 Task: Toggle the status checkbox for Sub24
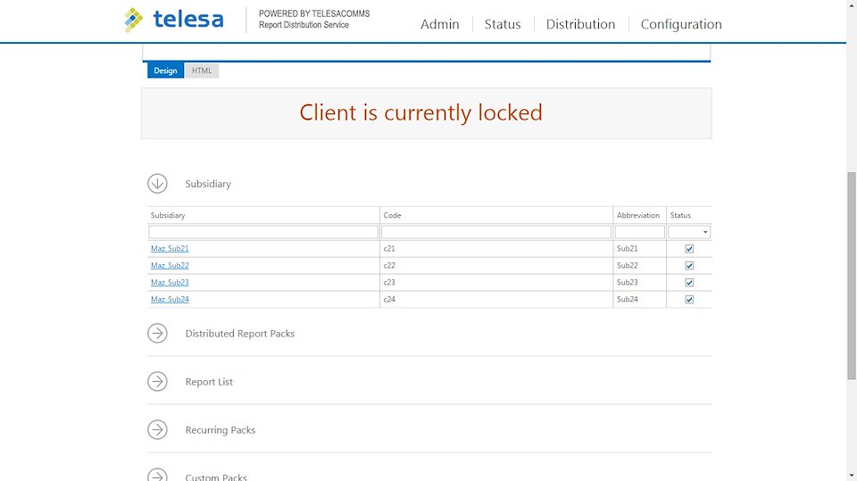[x=689, y=300]
